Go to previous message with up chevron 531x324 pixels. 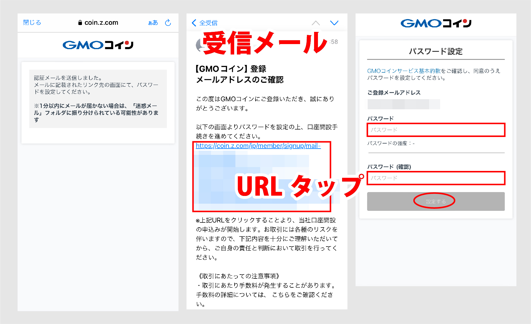click(316, 23)
